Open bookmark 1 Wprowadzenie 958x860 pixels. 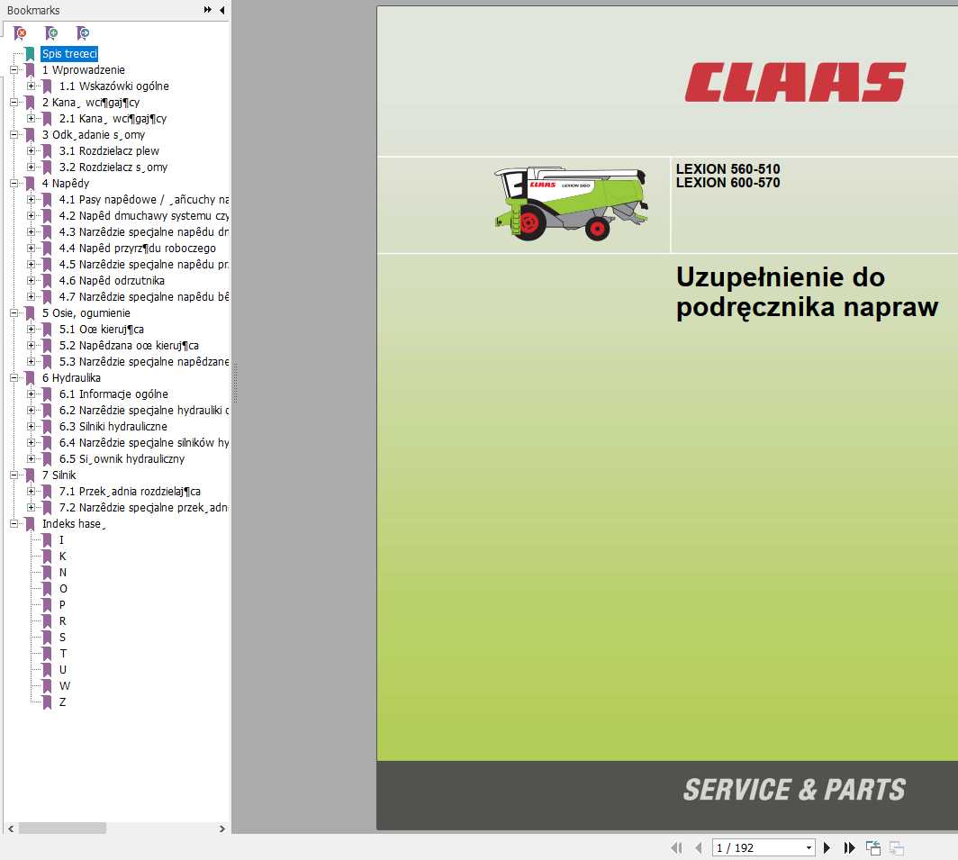[83, 69]
